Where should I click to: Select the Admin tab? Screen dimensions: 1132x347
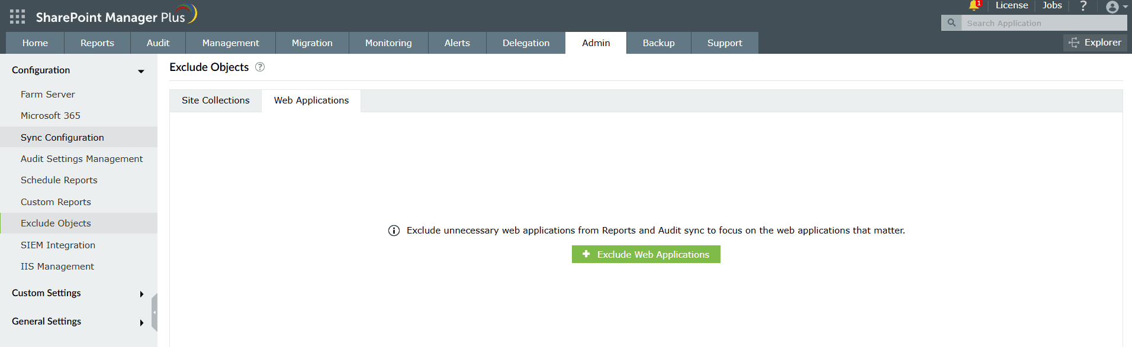[x=596, y=43]
